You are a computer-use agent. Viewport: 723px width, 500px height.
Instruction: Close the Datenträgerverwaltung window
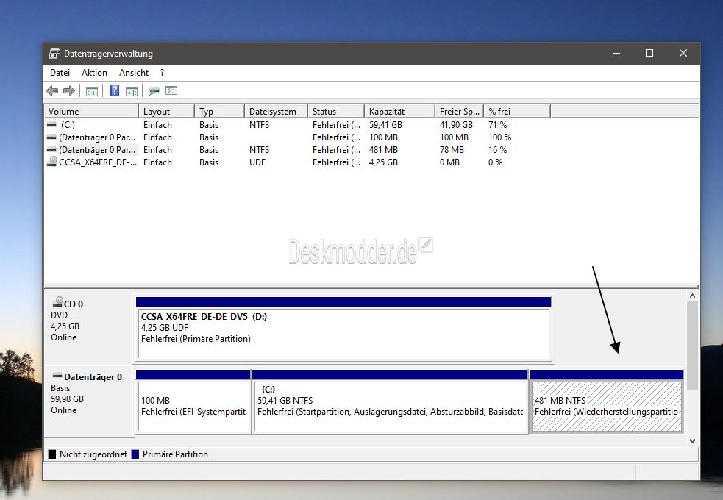point(683,54)
